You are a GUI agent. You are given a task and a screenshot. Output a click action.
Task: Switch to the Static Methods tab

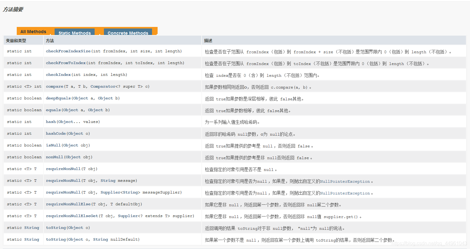click(74, 32)
